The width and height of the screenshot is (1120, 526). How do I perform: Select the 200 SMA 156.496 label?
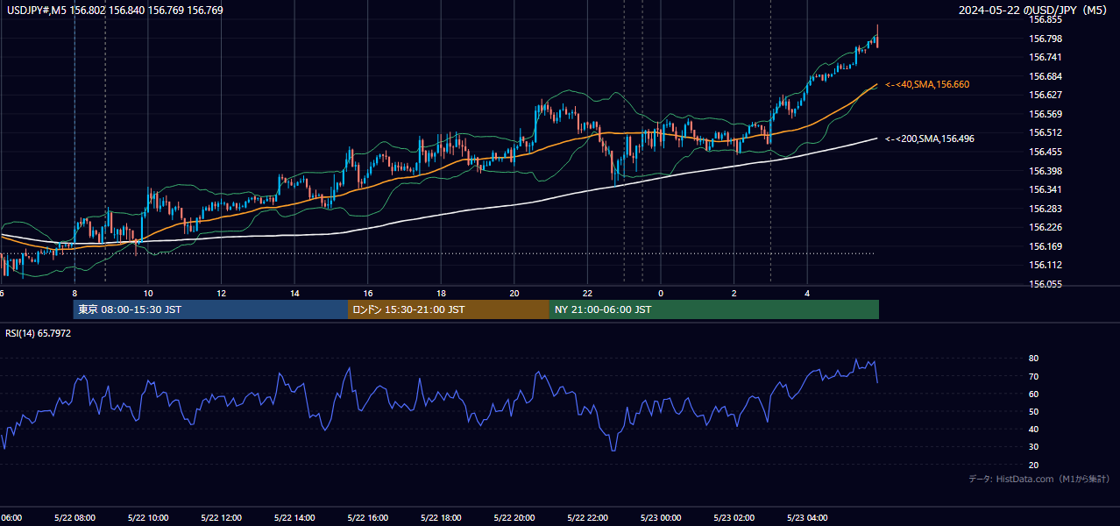click(930, 139)
